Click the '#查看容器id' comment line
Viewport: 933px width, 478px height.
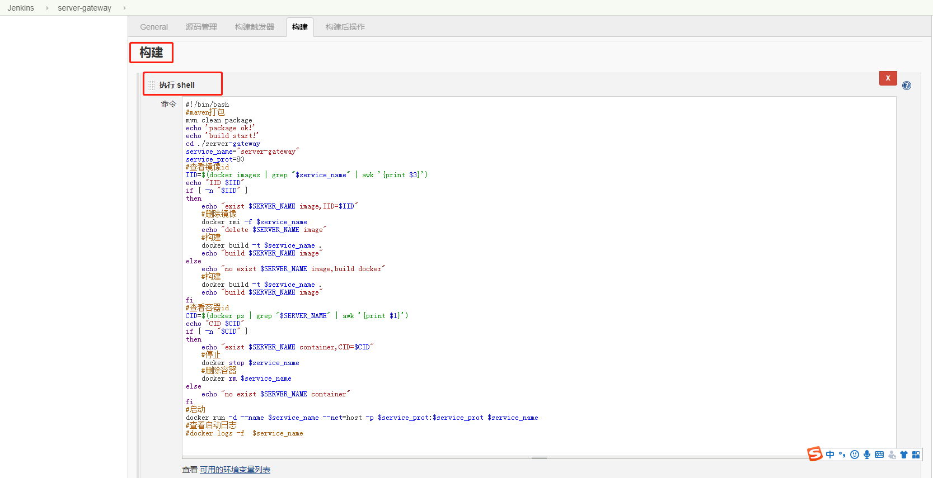tap(208, 308)
